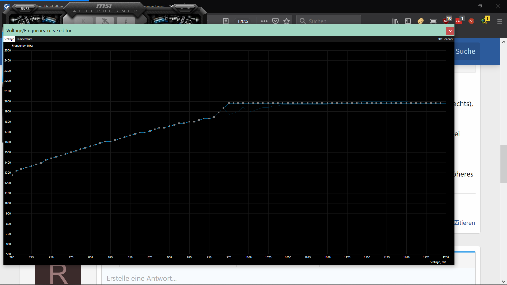Click the OC Scanner button
The height and width of the screenshot is (285, 507).
(445, 39)
